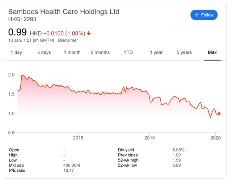Show the 1 month chart
The image size is (229, 180).
(72, 52)
